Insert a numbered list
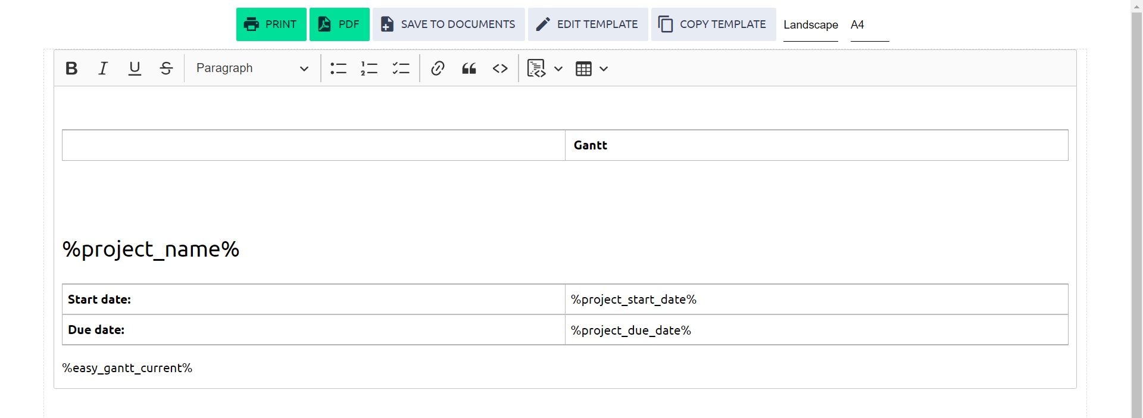 pos(369,68)
